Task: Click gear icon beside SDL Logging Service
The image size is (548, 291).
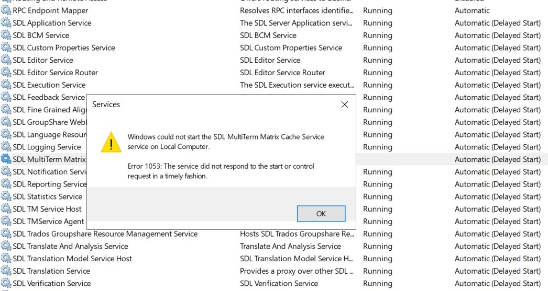Action: 6,147
